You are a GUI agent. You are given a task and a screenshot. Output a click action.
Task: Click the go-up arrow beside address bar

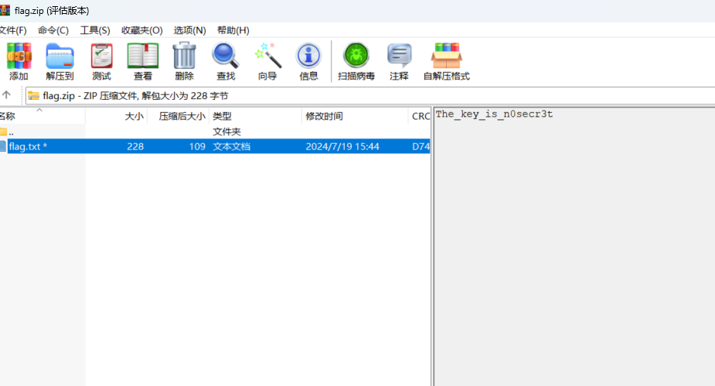6,95
